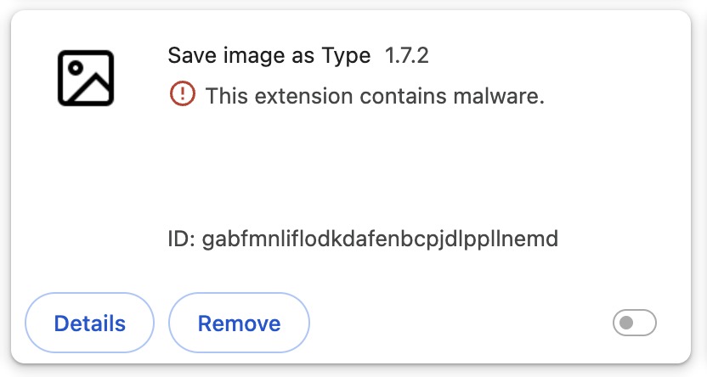Click the disabled on/off slider switch
Image resolution: width=707 pixels, height=377 pixels.
pyautogui.click(x=634, y=323)
